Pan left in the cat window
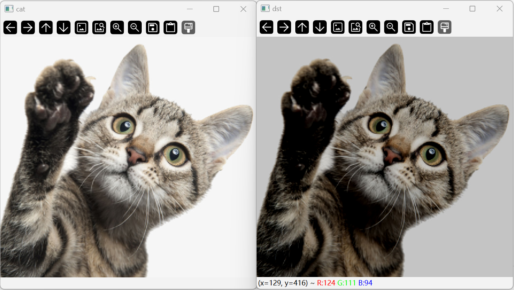This screenshot has width=514, height=290. 10,28
